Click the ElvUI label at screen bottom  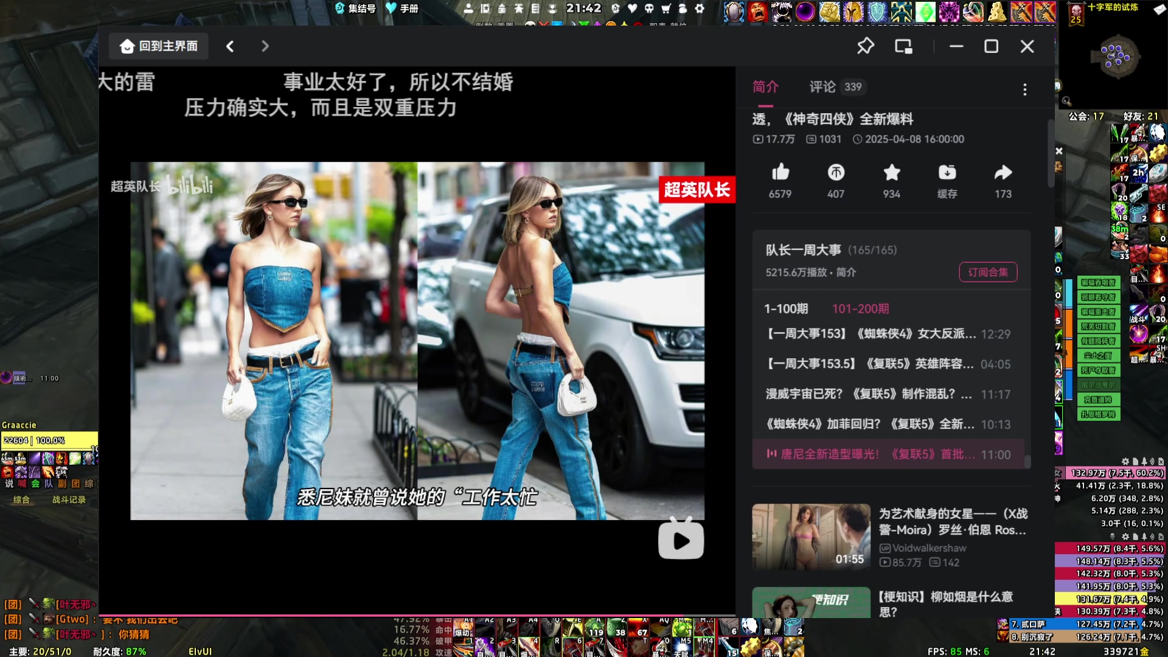(x=200, y=652)
